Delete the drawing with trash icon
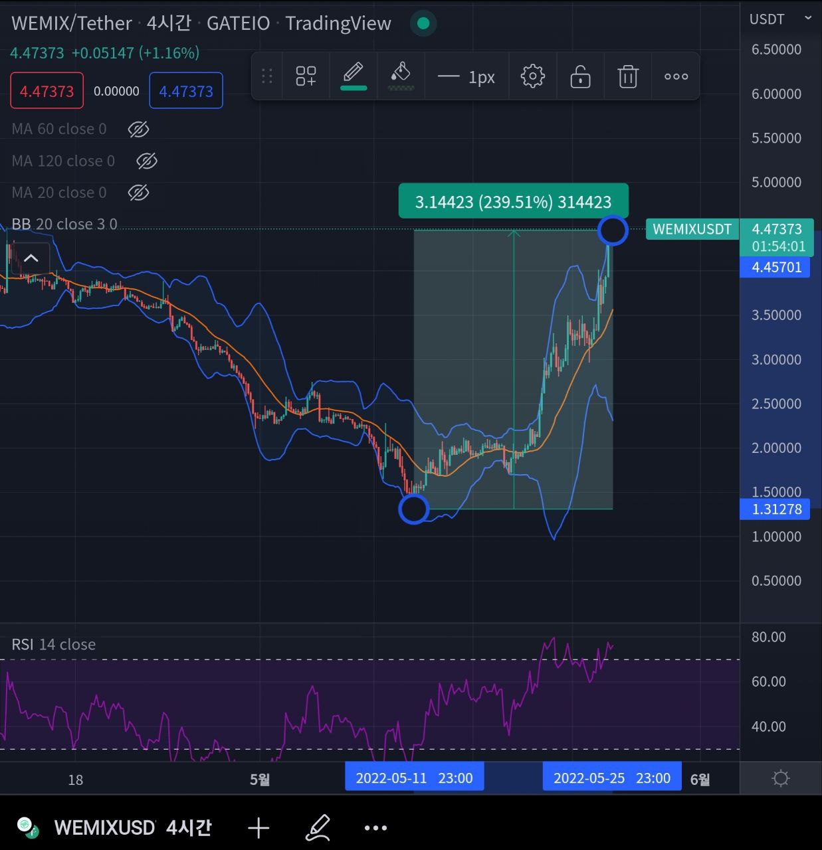This screenshot has height=850, width=822. [628, 76]
